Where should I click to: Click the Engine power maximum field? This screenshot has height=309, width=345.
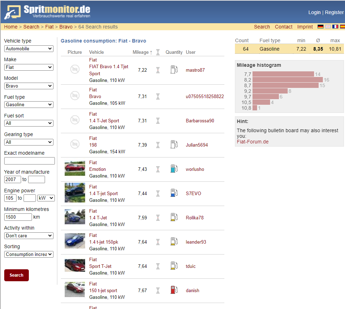tap(30, 198)
